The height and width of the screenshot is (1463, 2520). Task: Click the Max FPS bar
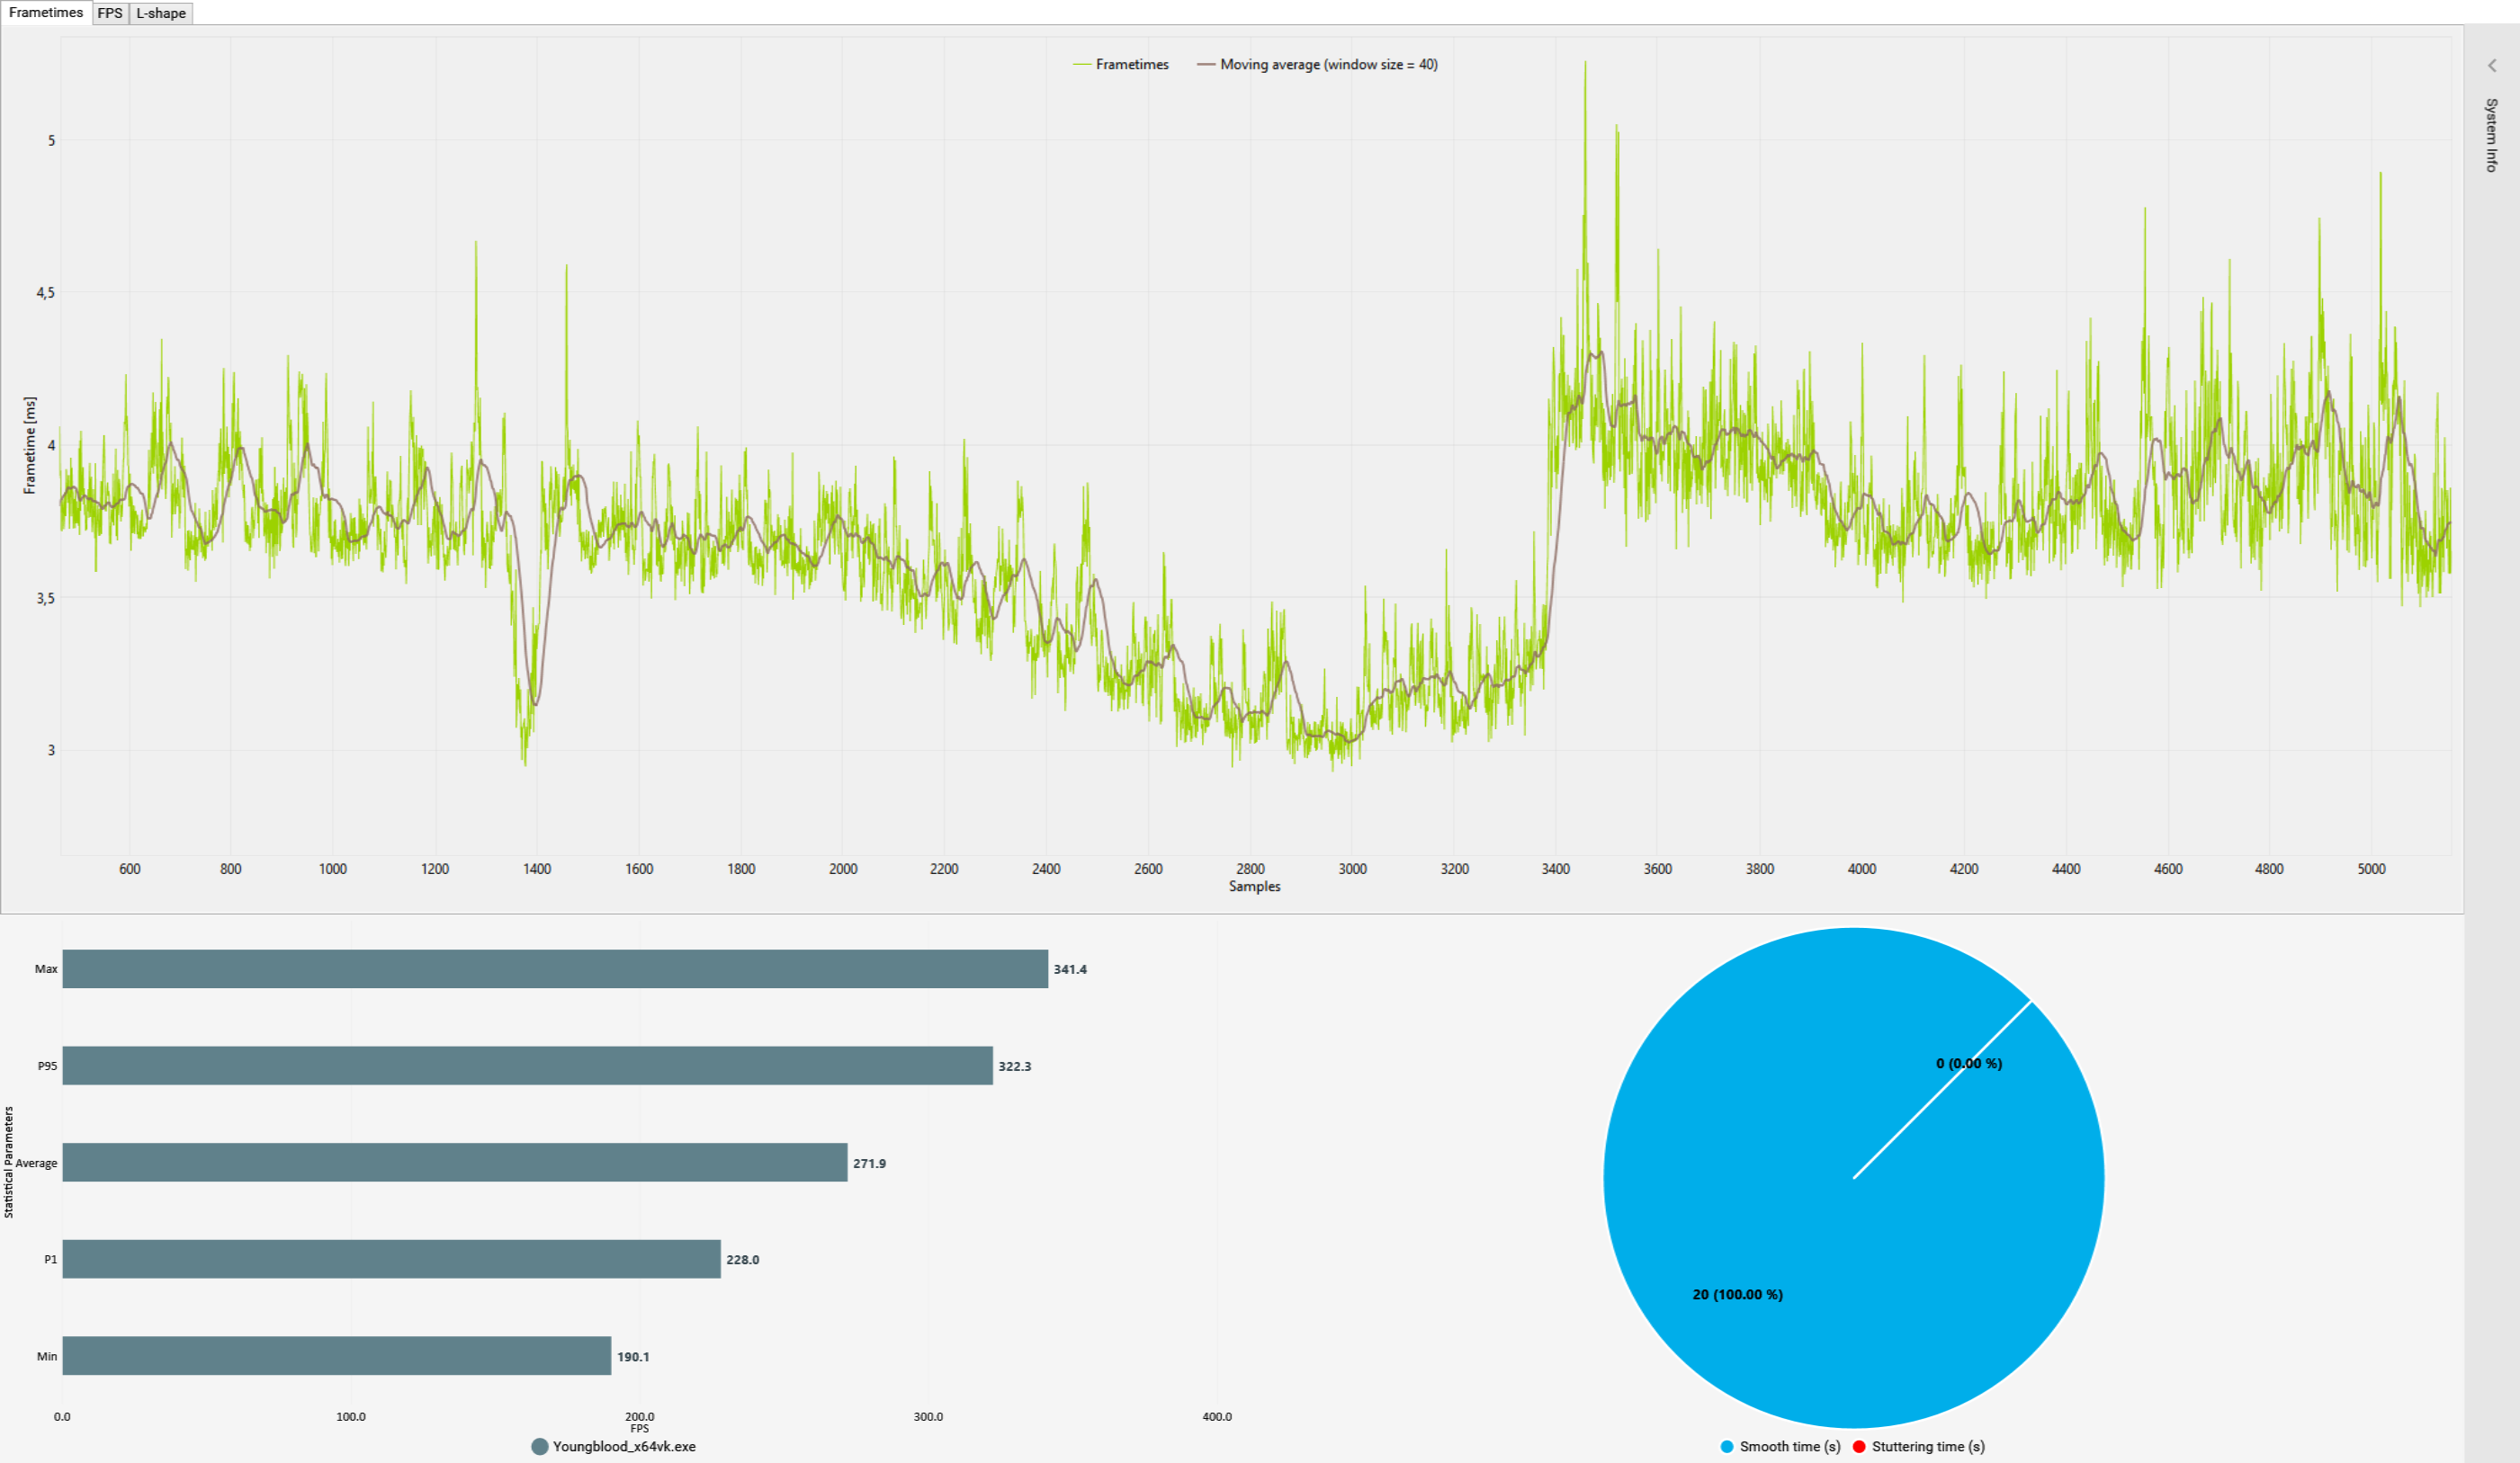(x=555, y=968)
